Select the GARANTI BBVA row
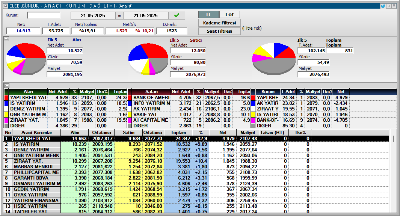Image resolution: width=400 pixels, height=216 pixels. click(x=196, y=178)
